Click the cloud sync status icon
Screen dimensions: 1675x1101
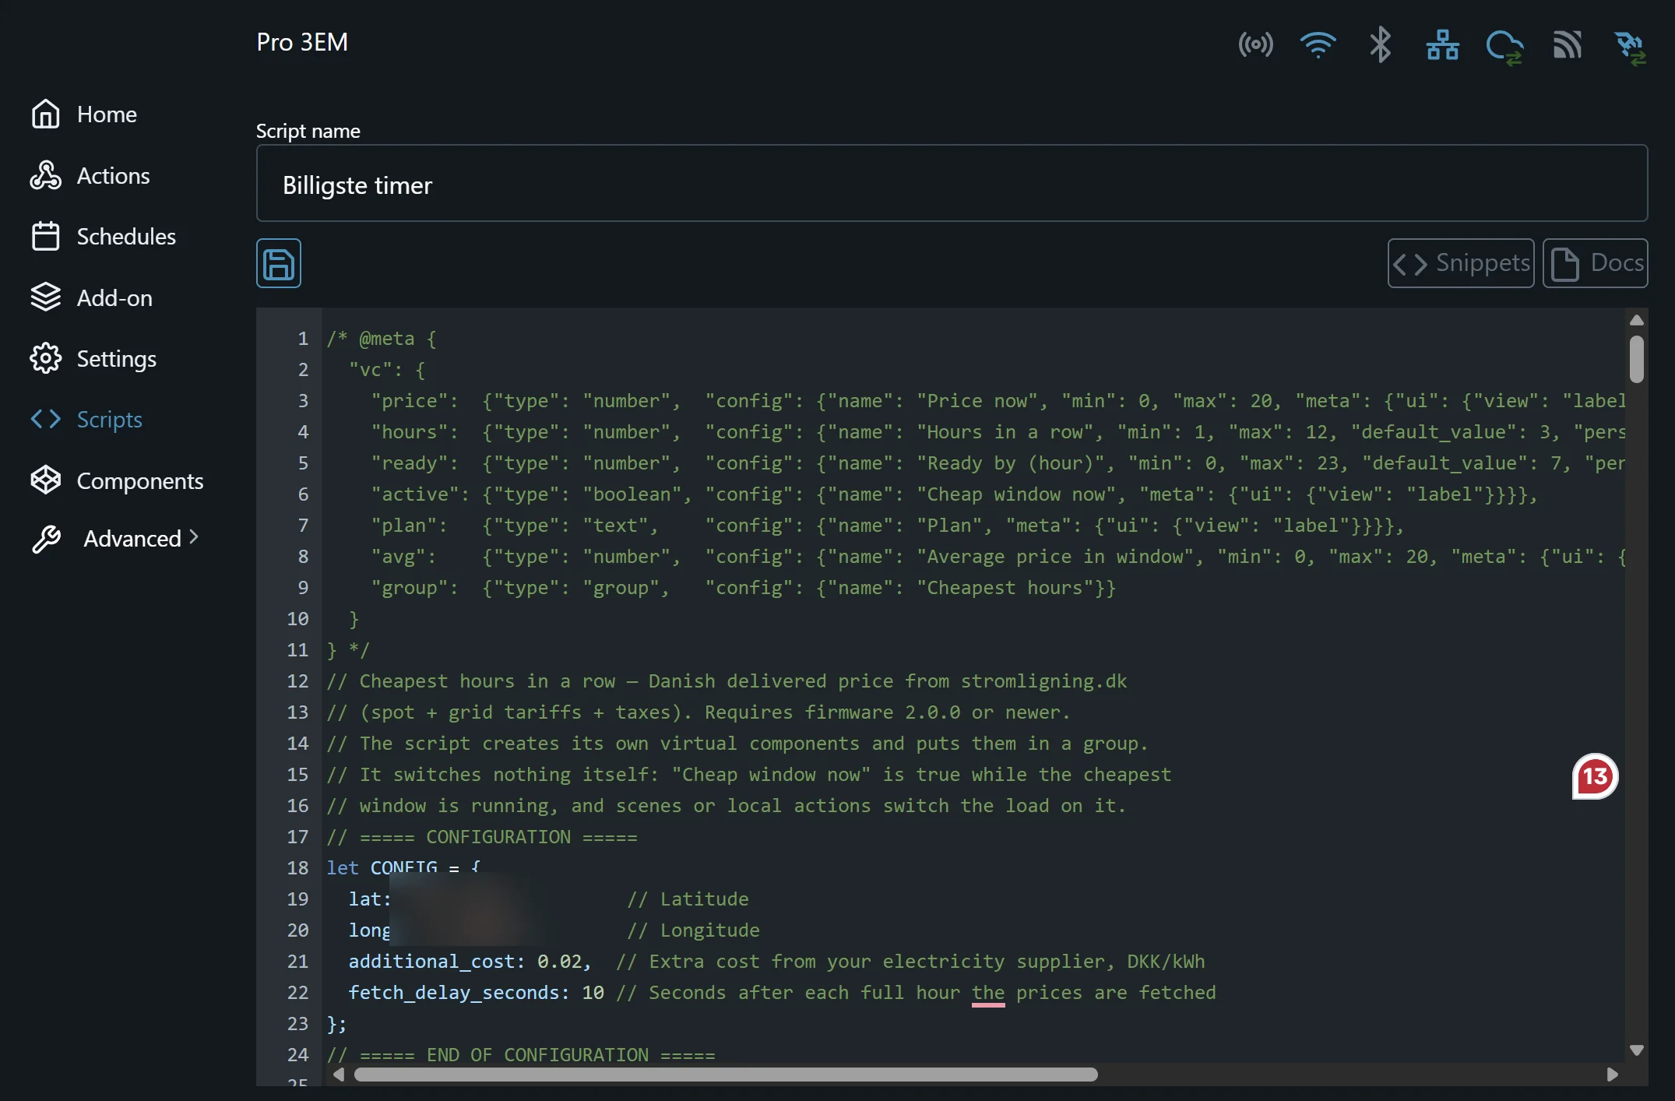tap(1504, 47)
